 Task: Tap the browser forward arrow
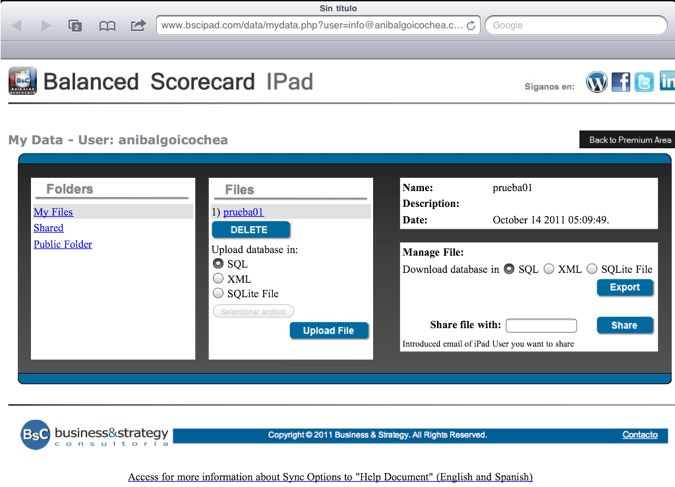46,26
